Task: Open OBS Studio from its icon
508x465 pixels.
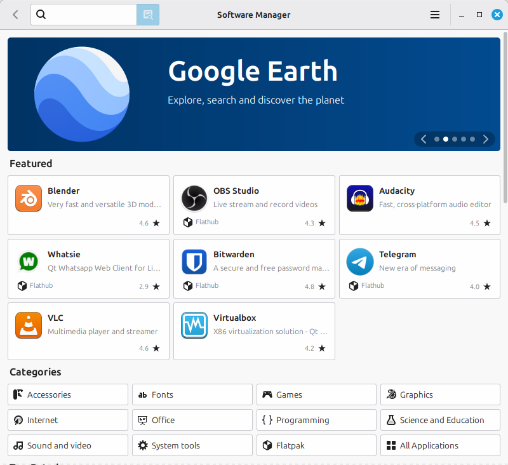Action: click(194, 198)
